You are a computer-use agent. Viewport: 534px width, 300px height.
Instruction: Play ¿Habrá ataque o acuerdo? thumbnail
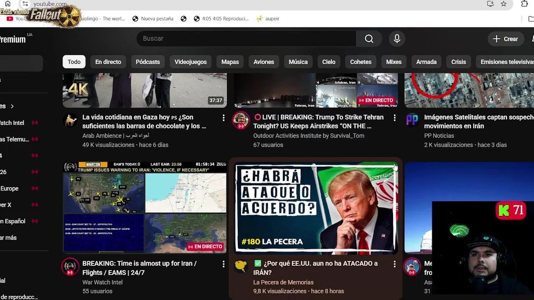[315, 207]
